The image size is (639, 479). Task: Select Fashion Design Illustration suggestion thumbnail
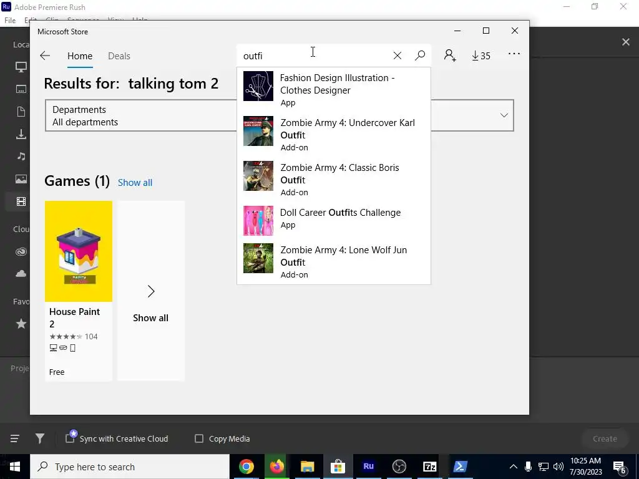pos(258,86)
